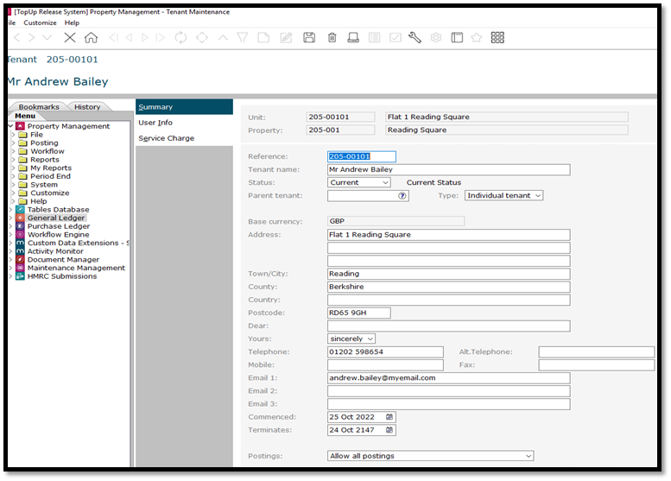The width and height of the screenshot is (671, 481).
Task: Click the X cancel icon in toolbar
Action: coord(70,38)
